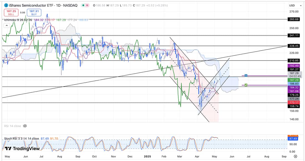Click the black 191.27 price label
This screenshot has height=161, width=305.
[x=294, y=69]
